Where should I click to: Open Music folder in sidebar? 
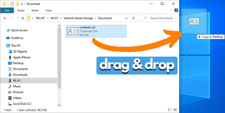tap(17, 86)
